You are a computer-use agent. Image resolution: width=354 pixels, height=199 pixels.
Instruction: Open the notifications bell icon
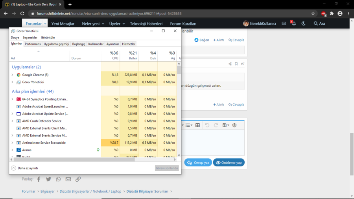click(x=293, y=24)
